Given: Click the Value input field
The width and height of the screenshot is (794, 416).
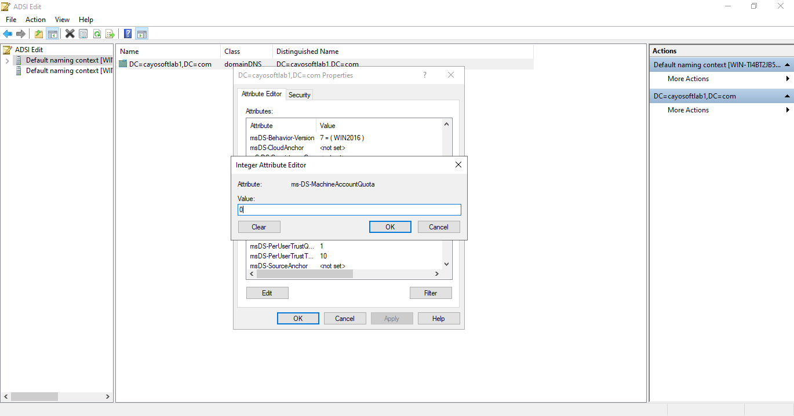Looking at the screenshot, I should point(349,210).
